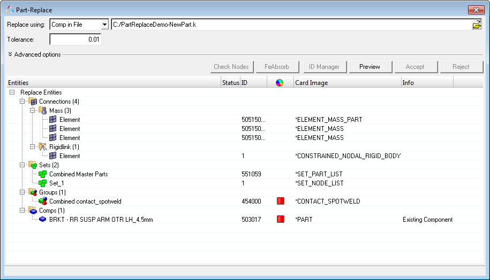Click the Mass (3) folder icon
This screenshot has width=490, height=280.
[42, 111]
